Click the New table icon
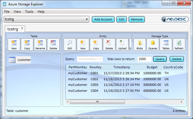 (14, 44)
